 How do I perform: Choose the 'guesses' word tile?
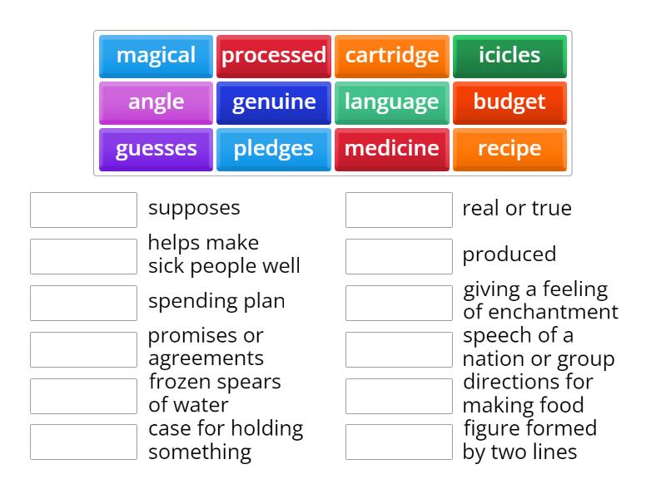click(x=156, y=149)
